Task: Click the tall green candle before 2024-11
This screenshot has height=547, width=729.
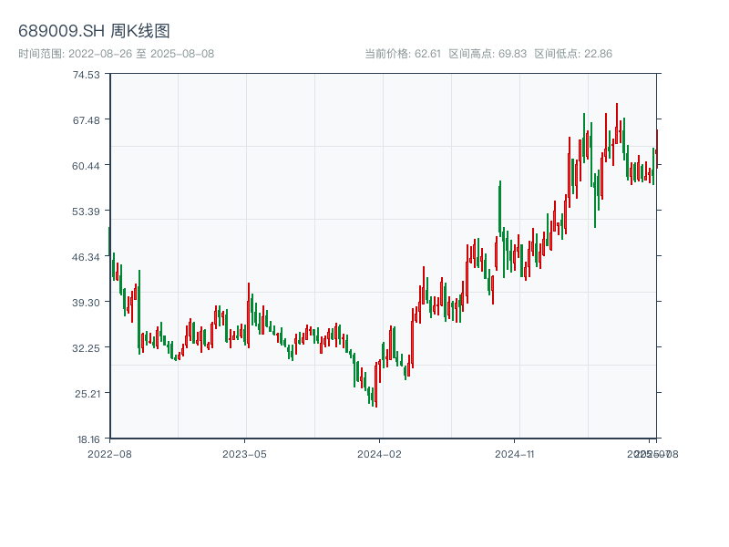Action: (500, 208)
